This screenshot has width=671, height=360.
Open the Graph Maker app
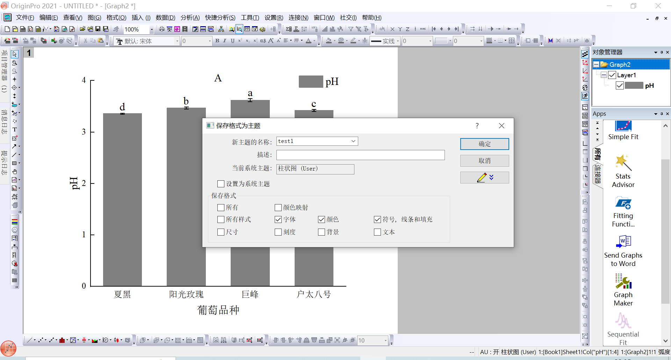tap(623, 290)
